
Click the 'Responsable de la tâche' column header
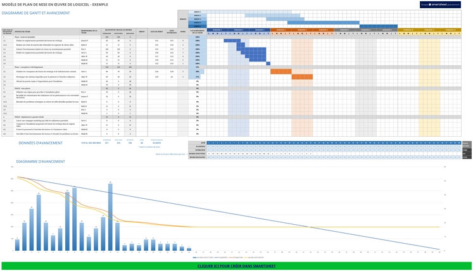pos(91,32)
